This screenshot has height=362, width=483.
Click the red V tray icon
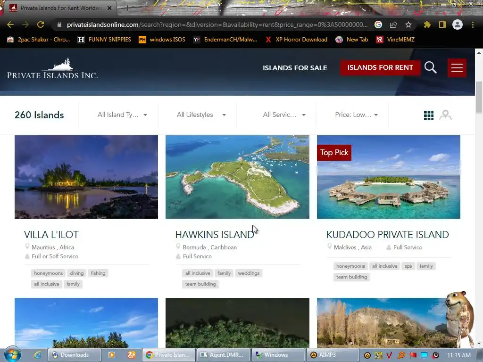click(389, 355)
